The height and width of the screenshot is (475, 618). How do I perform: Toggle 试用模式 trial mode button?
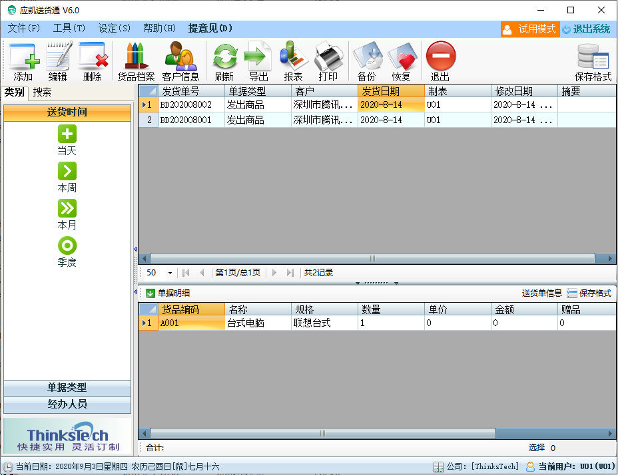coord(529,29)
